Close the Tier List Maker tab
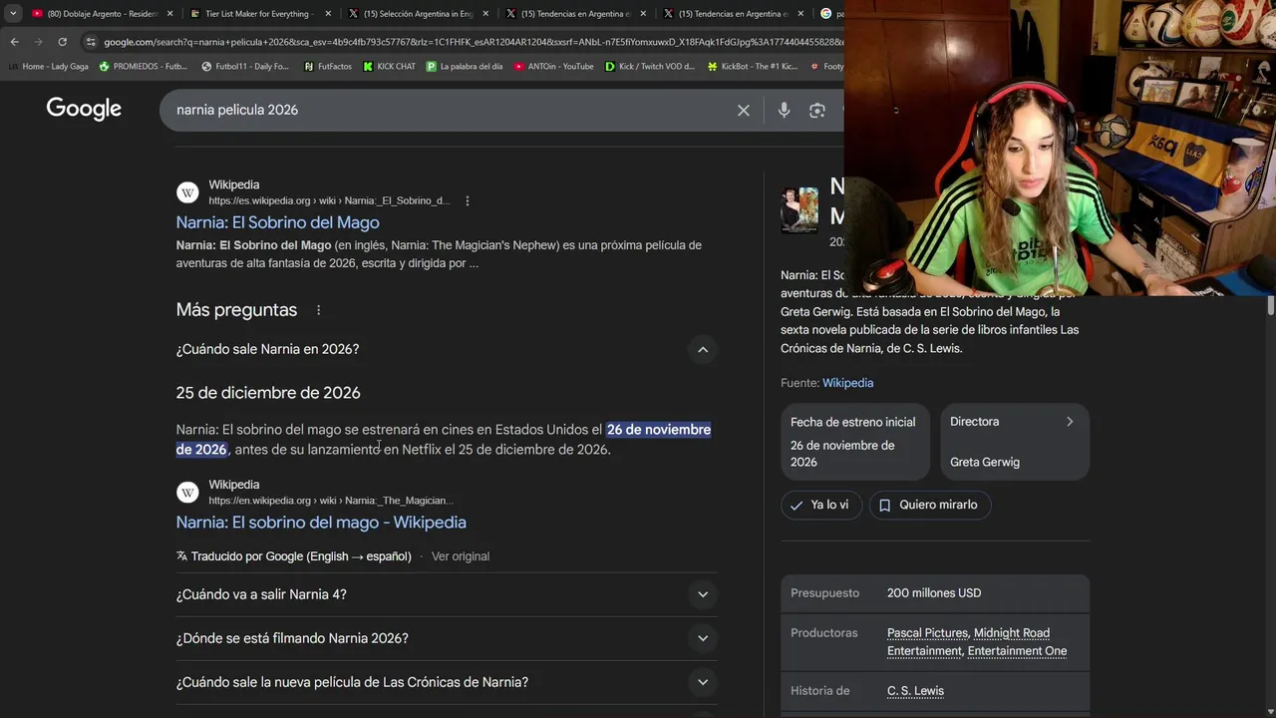The width and height of the screenshot is (1276, 718). click(328, 14)
